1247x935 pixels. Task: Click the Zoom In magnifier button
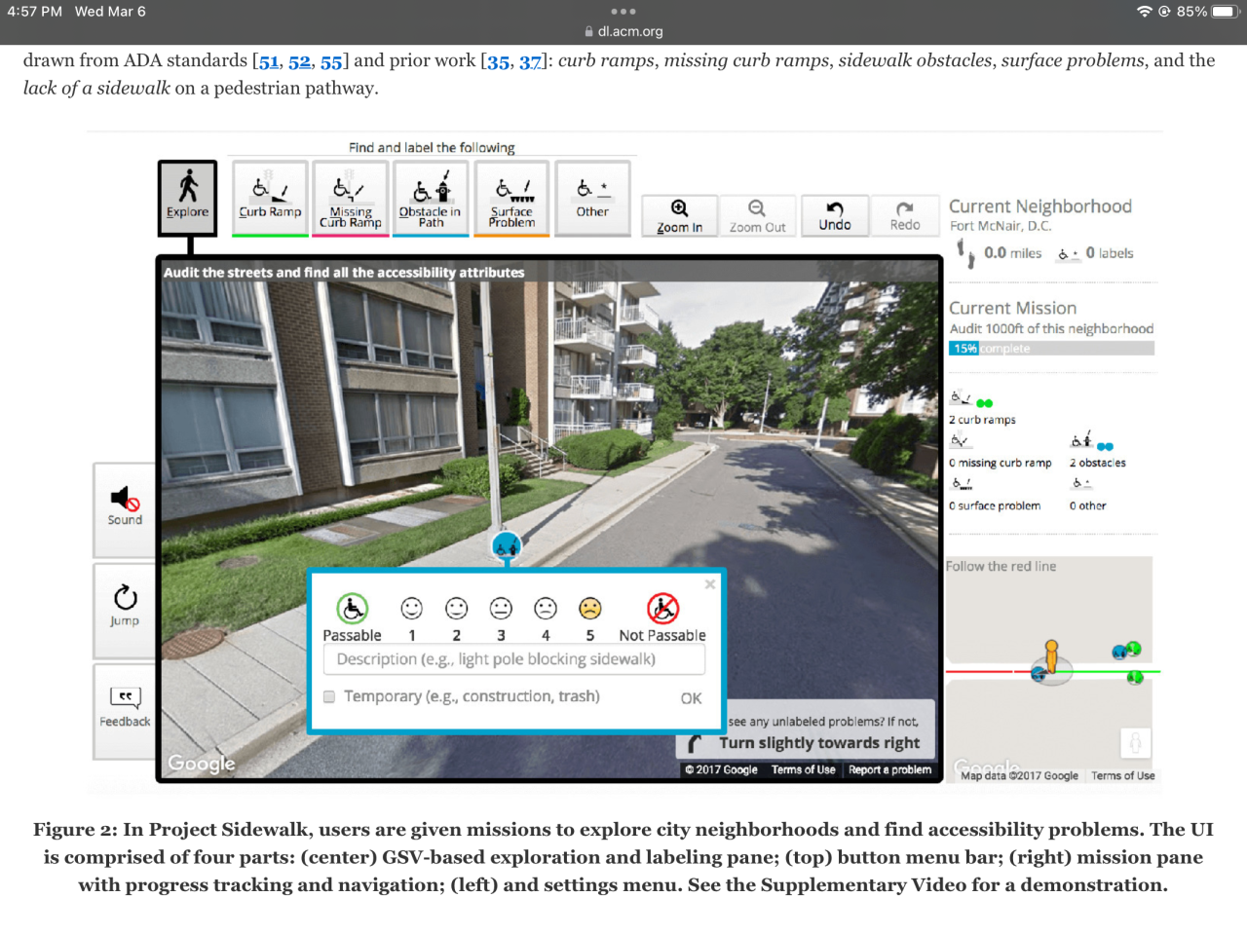680,216
